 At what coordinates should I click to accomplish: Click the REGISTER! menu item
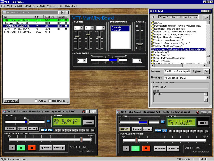71,6
